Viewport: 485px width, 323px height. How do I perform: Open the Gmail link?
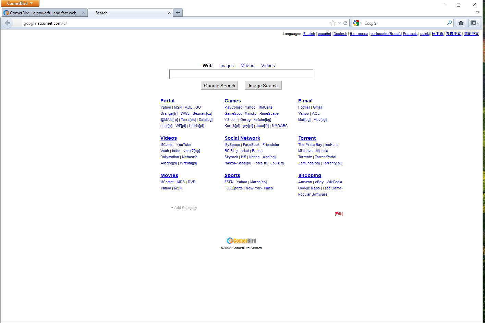317,107
